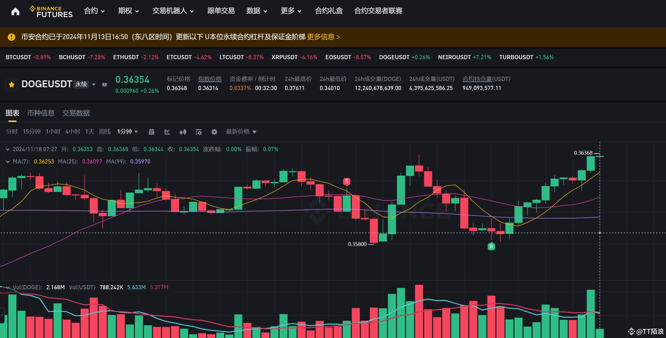Select the line chart drawing icon

(x=167, y=132)
